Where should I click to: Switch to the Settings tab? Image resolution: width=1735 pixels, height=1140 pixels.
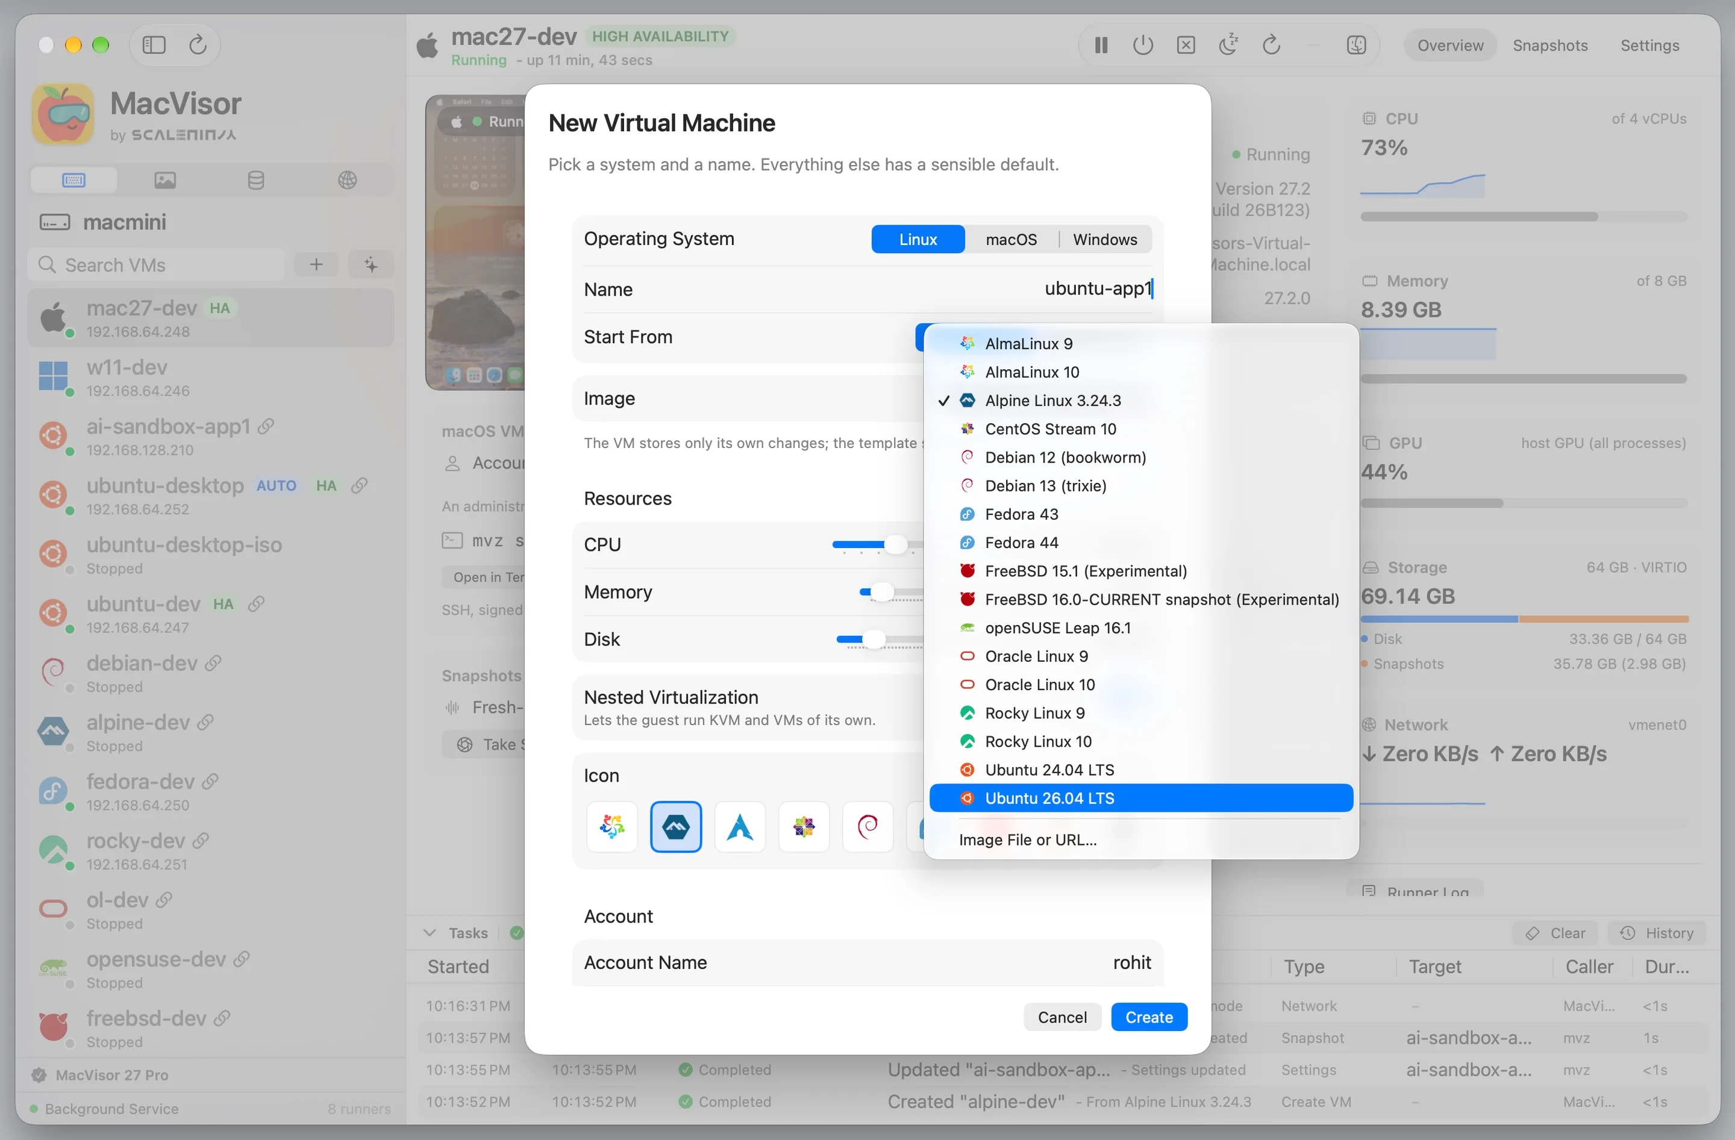click(1649, 45)
